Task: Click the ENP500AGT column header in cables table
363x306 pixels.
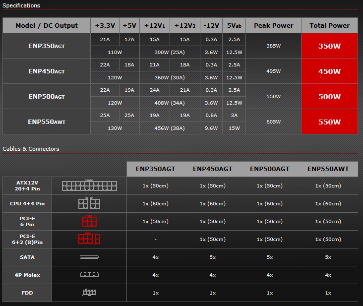Action: click(x=270, y=169)
